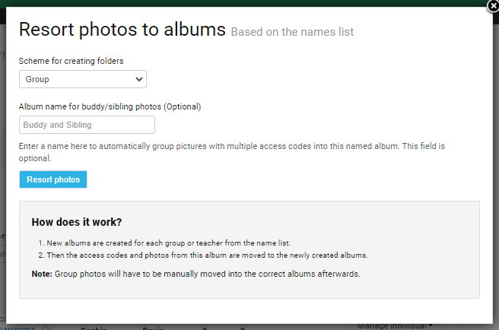This screenshot has height=330, width=499.
Task: Open Manage individual dropdown behind the dialog
Action: point(395,326)
